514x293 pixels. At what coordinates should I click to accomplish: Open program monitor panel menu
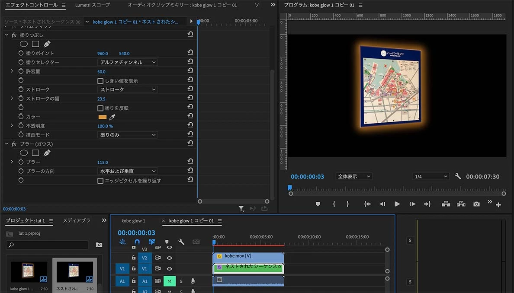[360, 5]
